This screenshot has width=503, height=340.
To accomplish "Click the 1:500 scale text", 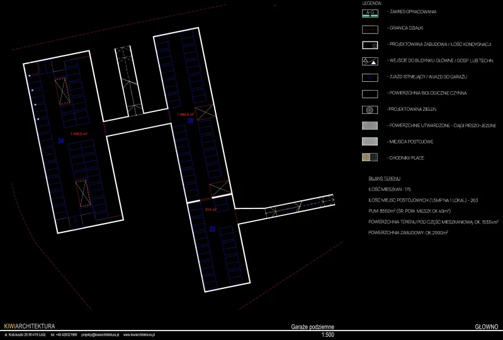I will coord(327,335).
